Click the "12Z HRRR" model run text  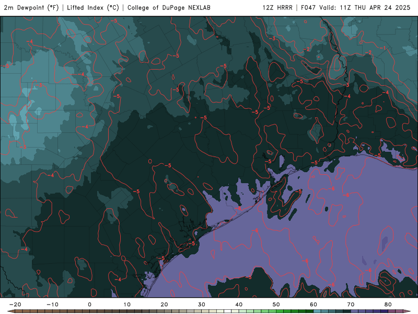(x=277, y=8)
